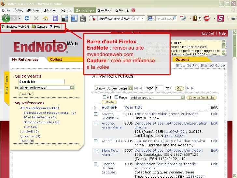
Task: Click the Go page button
Action: (x=179, y=88)
